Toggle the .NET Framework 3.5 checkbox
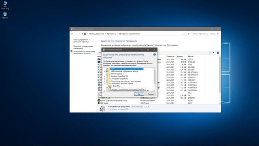The width and height of the screenshot is (259, 146). coord(107,69)
